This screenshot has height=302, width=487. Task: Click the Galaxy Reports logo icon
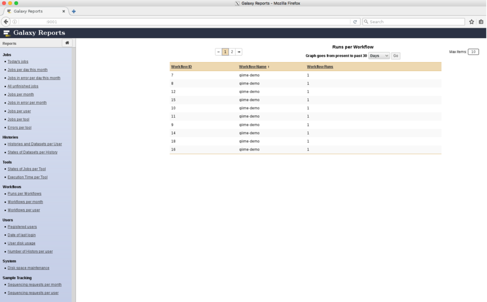point(7,33)
